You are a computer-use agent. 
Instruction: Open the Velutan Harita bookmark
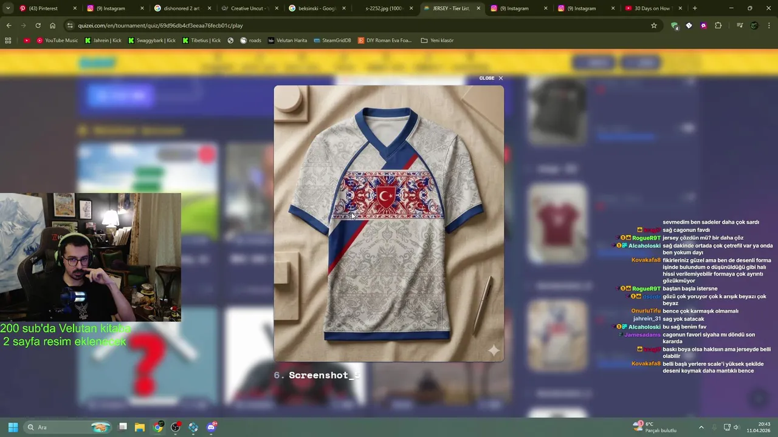tap(287, 40)
